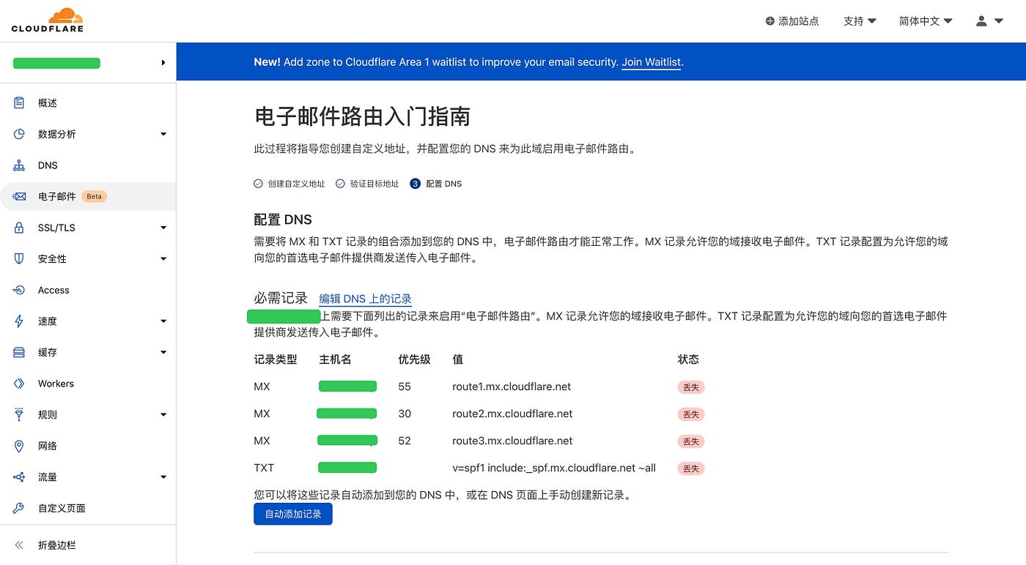Open 网络 in the sidebar

pos(88,446)
